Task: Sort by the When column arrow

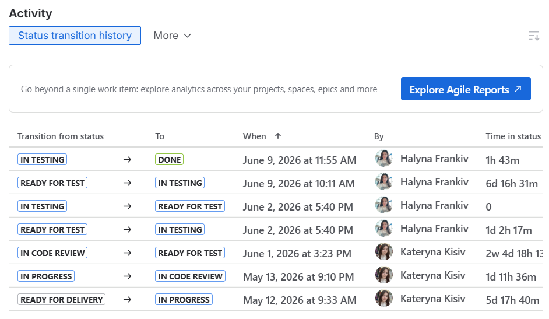Action: point(278,136)
